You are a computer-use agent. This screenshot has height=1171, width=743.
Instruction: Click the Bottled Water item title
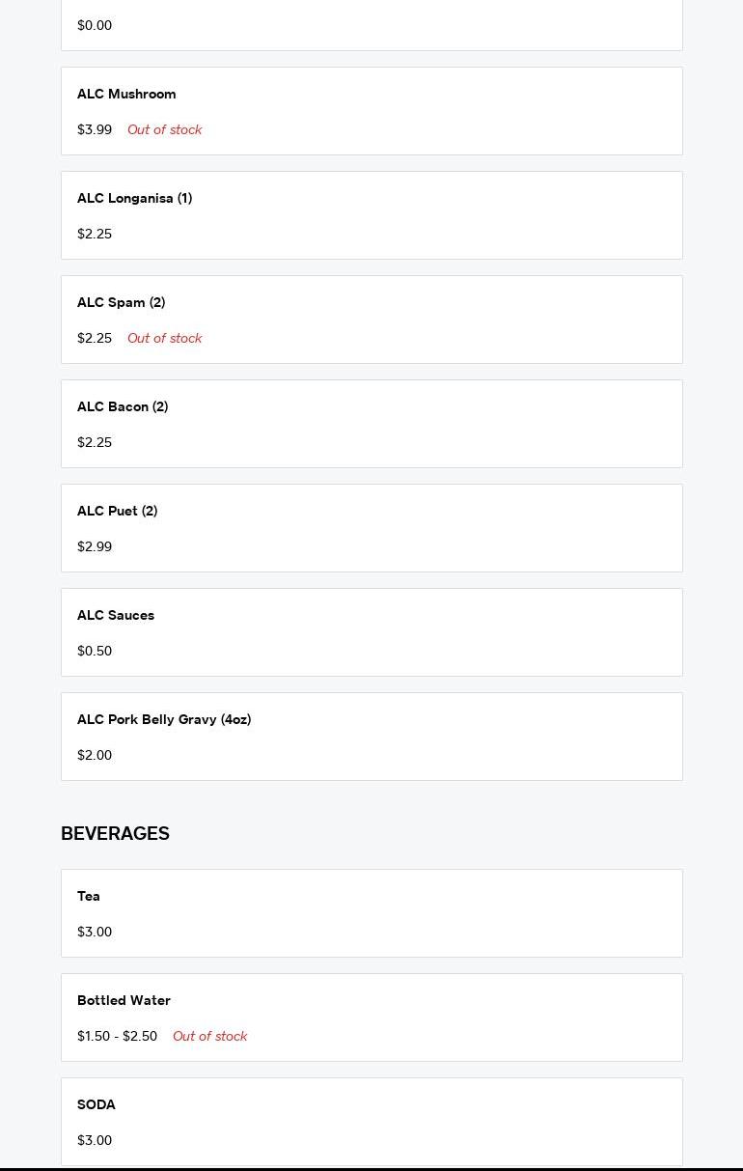click(124, 1001)
